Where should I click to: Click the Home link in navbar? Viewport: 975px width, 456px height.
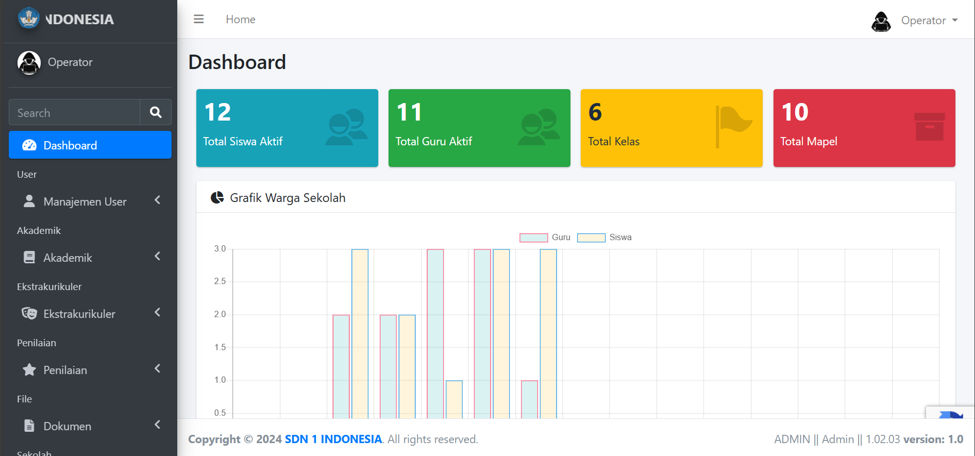pyautogui.click(x=240, y=20)
